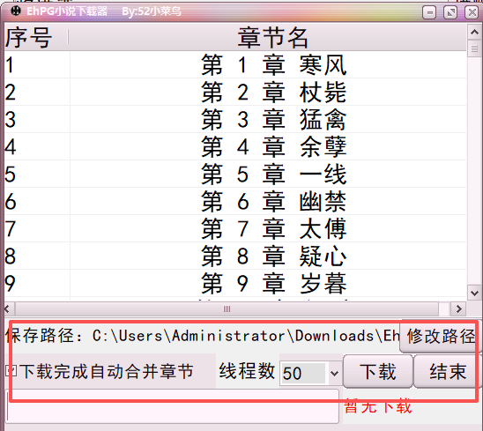Viewport: 483px width, 431px height.
Task: Toggle 下载完成自动合并章节 checkbox
Action: pos(11,371)
